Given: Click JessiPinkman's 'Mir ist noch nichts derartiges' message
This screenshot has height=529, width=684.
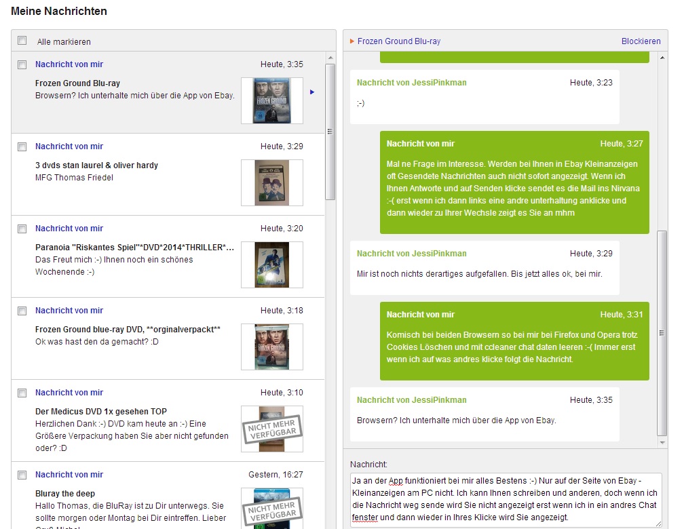Looking at the screenshot, I should coord(484,268).
